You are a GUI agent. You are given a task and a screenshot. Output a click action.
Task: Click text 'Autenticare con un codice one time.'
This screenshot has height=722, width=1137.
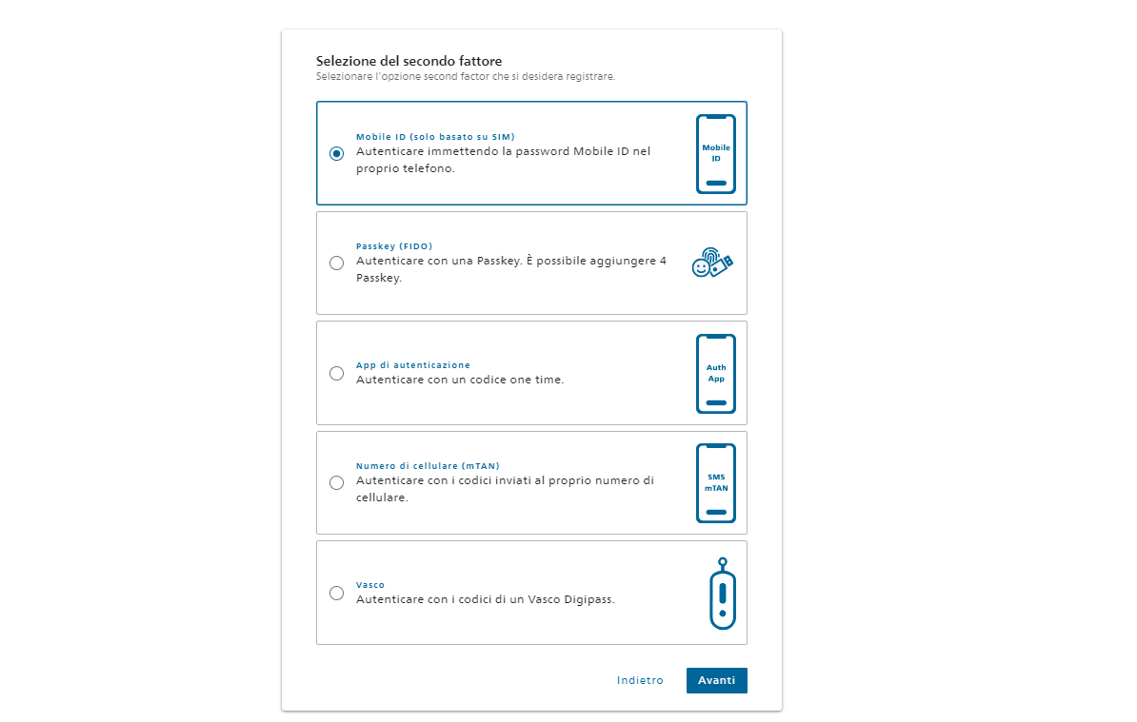(460, 380)
